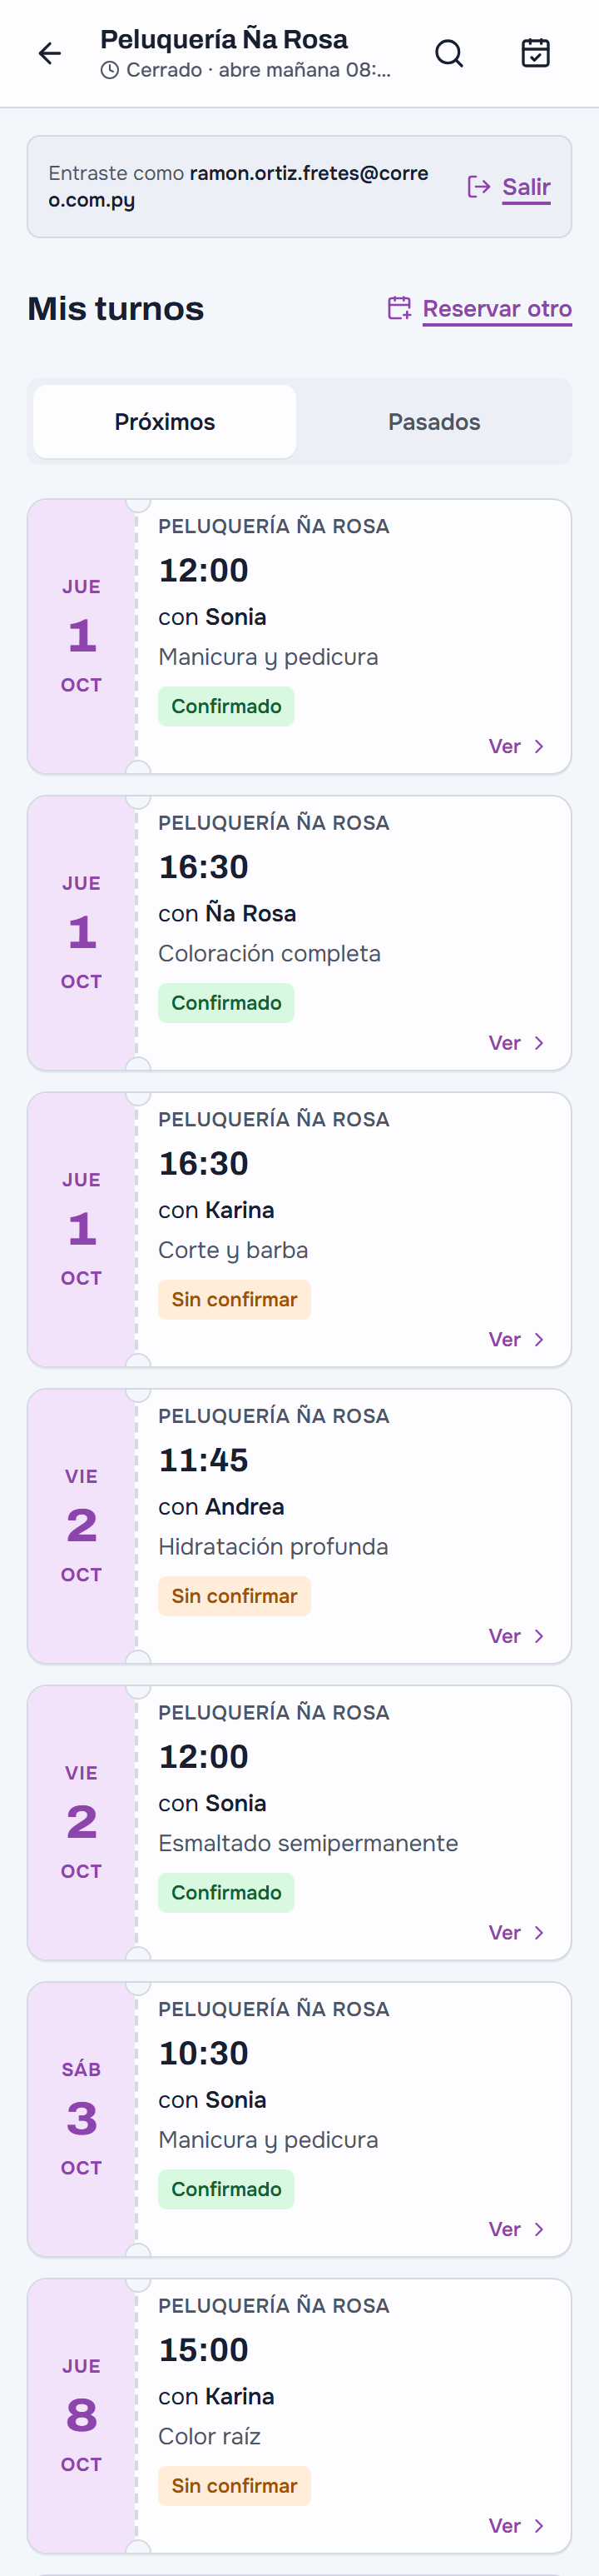This screenshot has width=599, height=2576.
Task: Click the calendar plus icon by Reservar otro
Action: click(399, 308)
